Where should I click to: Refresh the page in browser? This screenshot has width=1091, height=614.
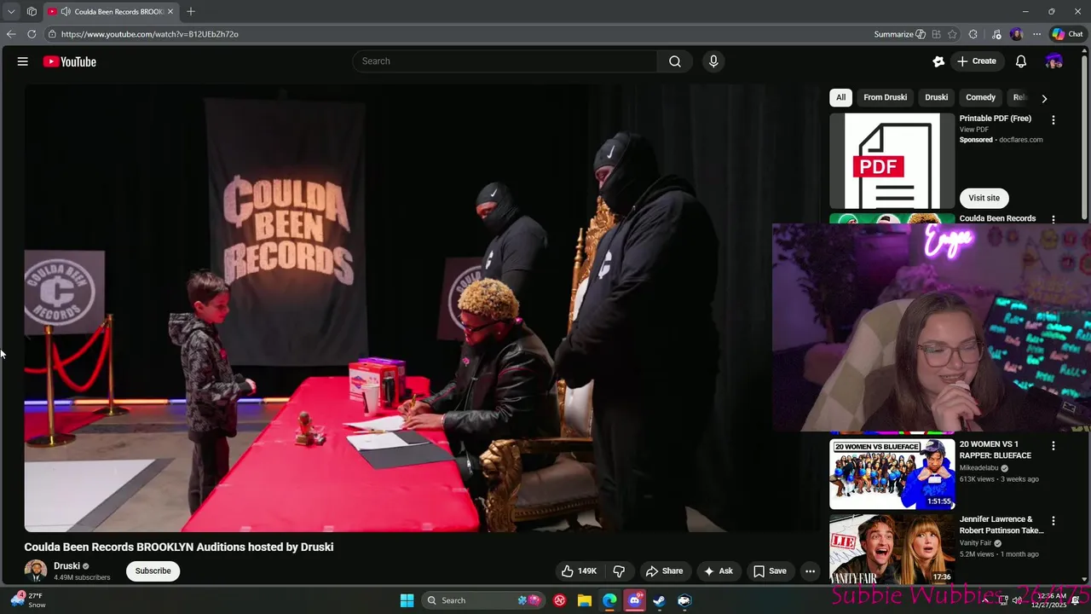point(32,34)
